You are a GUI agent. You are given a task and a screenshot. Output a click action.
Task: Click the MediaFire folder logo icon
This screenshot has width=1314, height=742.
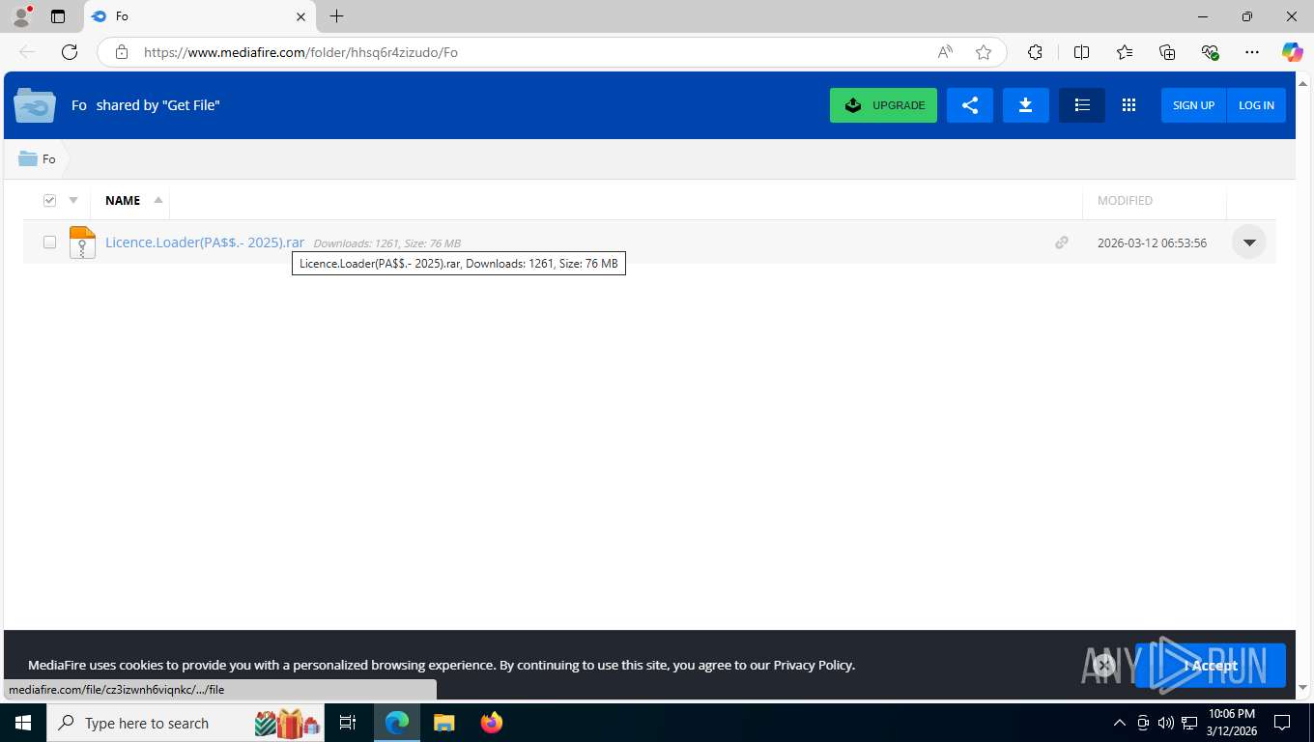(35, 105)
